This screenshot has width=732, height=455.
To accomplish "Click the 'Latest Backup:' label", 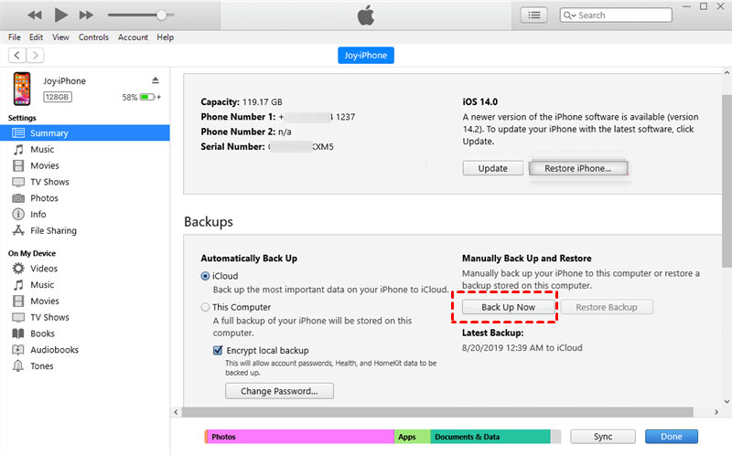I will tap(492, 333).
